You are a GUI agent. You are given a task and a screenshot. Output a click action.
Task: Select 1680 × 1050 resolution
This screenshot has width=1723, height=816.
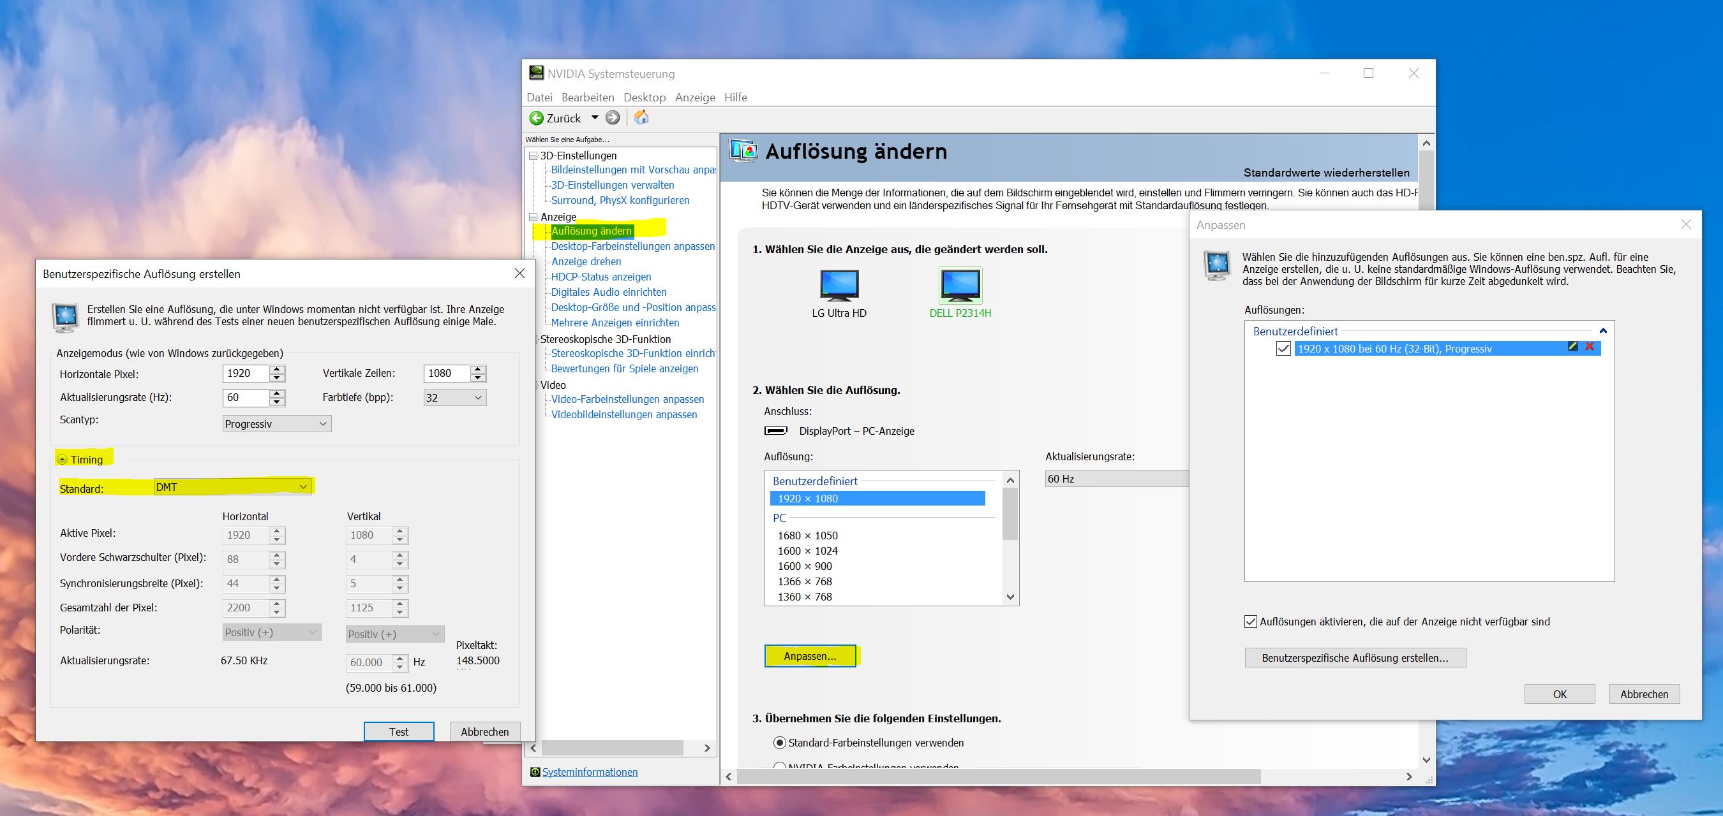pyautogui.click(x=807, y=535)
